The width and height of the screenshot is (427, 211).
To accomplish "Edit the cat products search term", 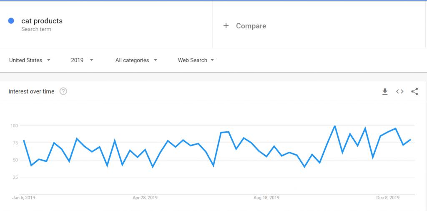I will point(42,21).
